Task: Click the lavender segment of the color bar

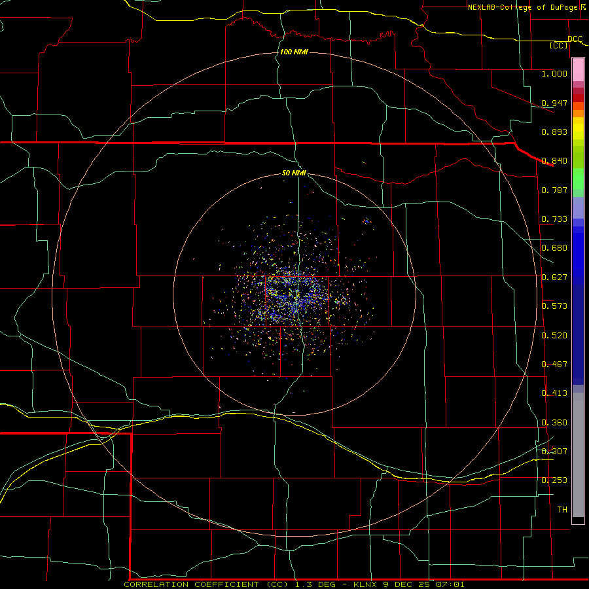Action: (578, 207)
